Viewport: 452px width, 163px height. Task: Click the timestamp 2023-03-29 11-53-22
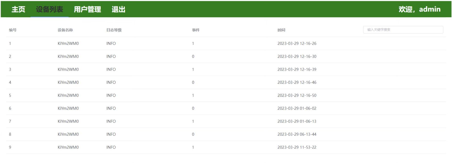point(297,147)
